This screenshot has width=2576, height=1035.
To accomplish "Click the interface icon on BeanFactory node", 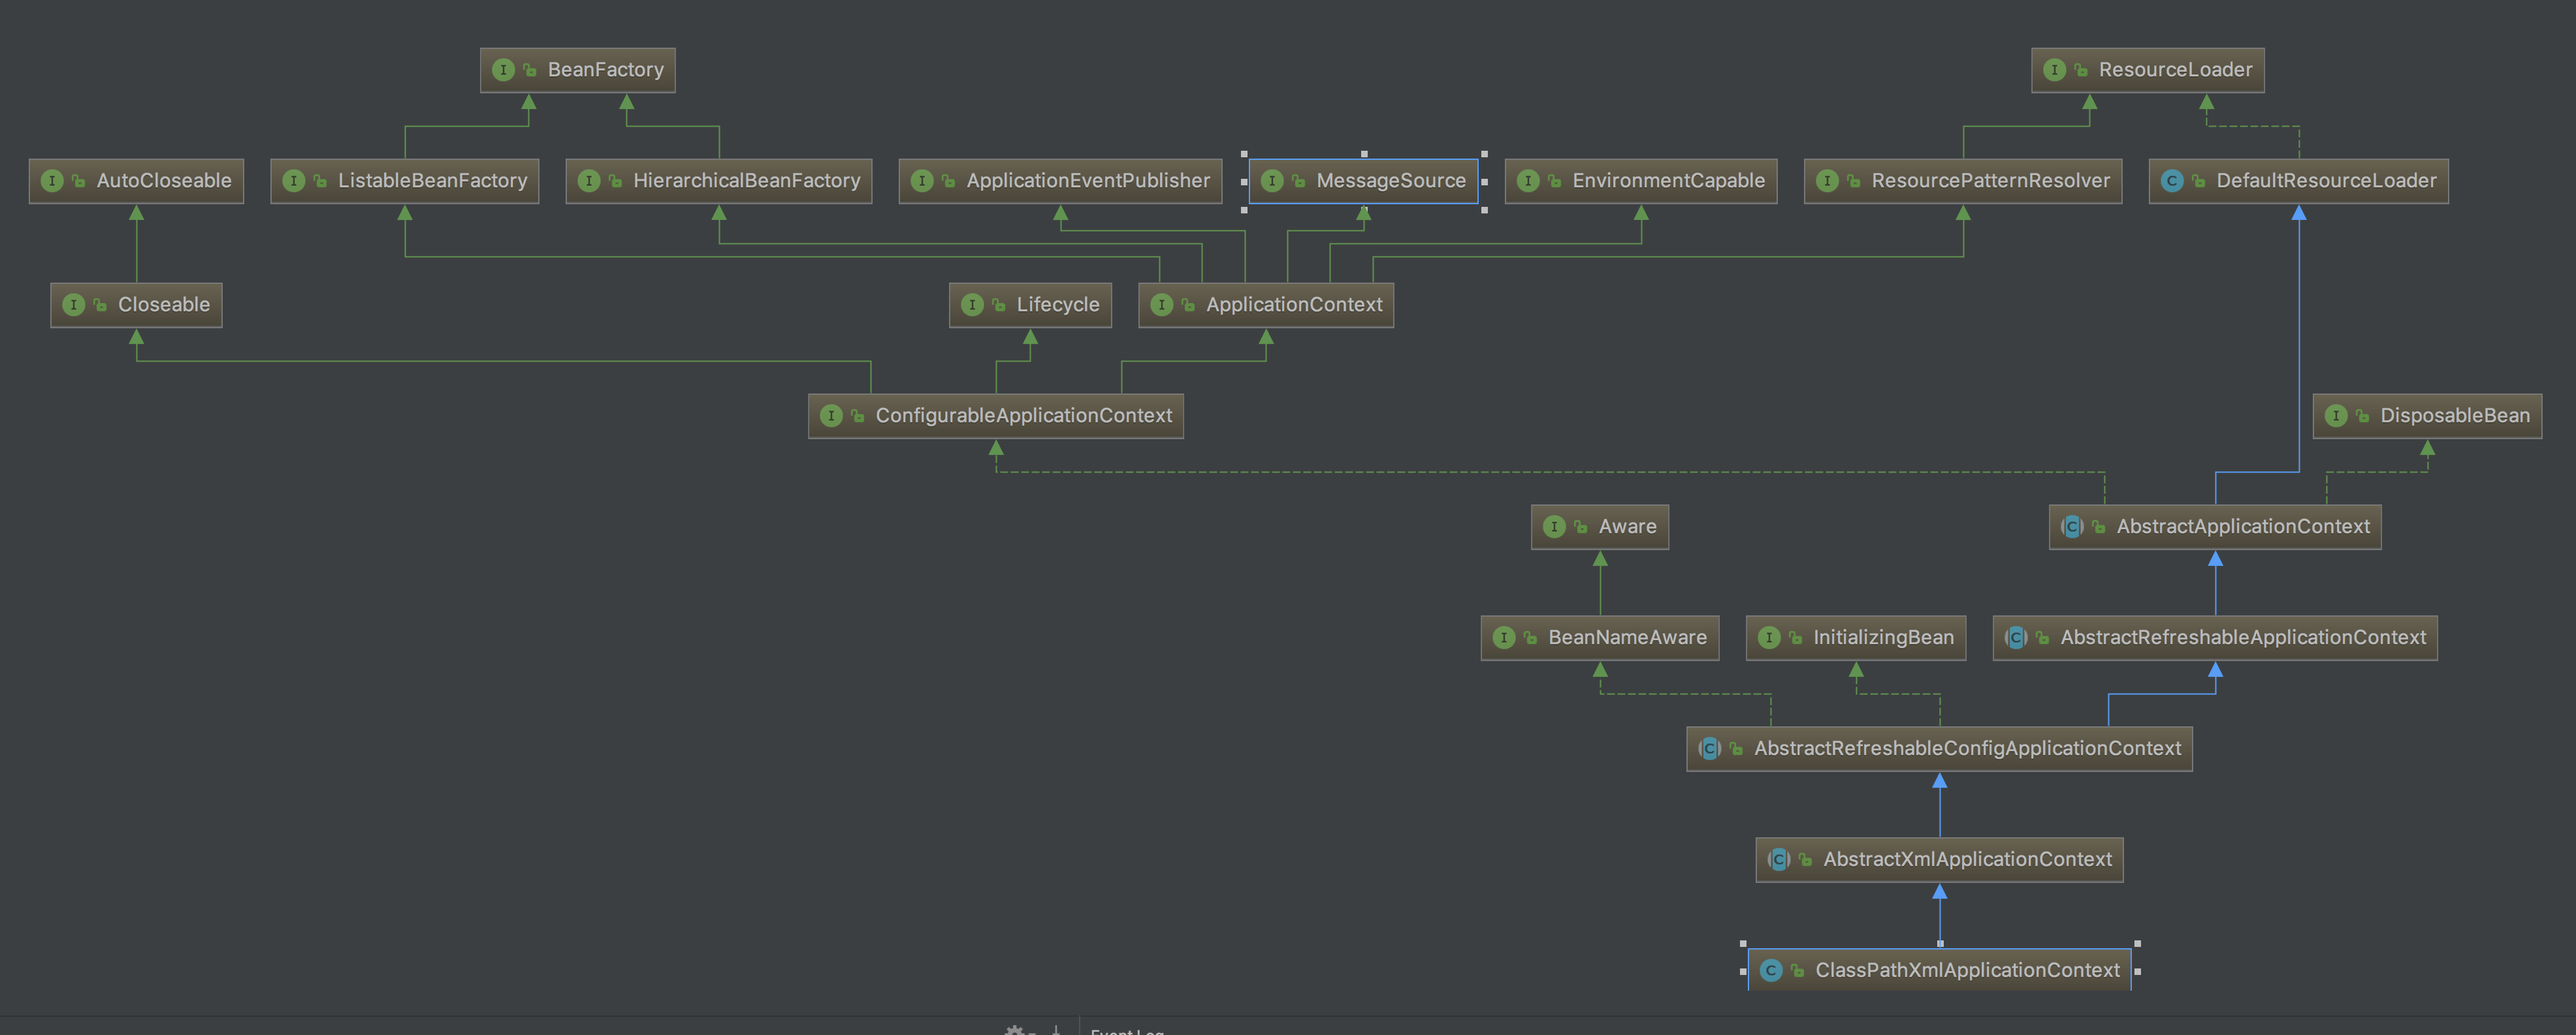I will click(503, 70).
